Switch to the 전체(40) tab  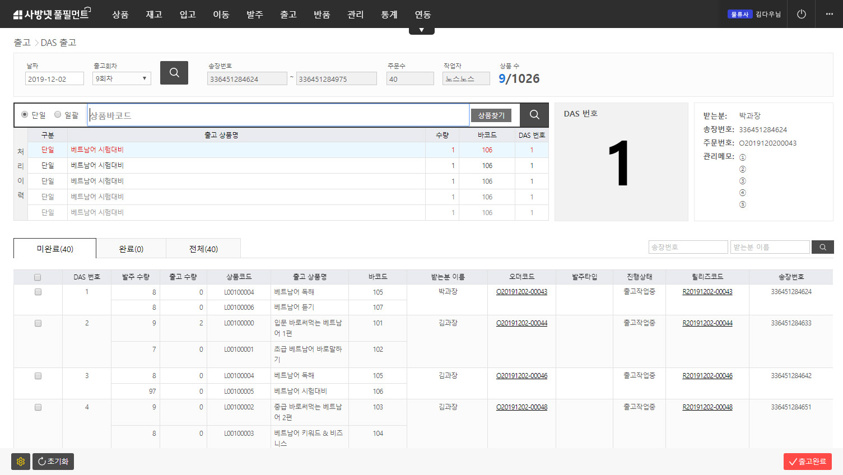[203, 249]
